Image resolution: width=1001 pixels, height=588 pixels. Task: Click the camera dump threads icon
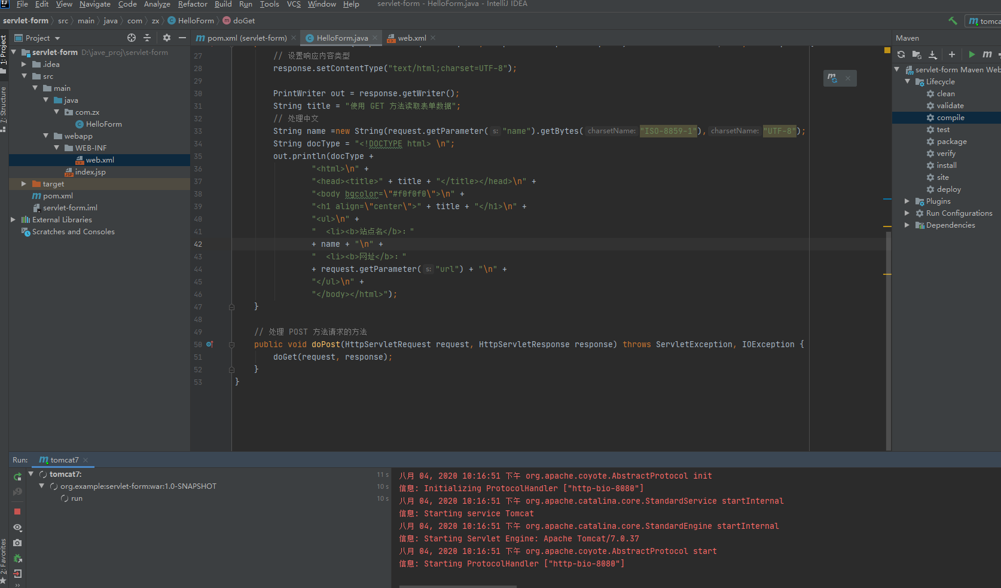17,543
